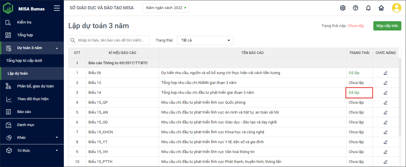Go to home via house icon
The width and height of the screenshot is (406, 167).
(381, 8)
